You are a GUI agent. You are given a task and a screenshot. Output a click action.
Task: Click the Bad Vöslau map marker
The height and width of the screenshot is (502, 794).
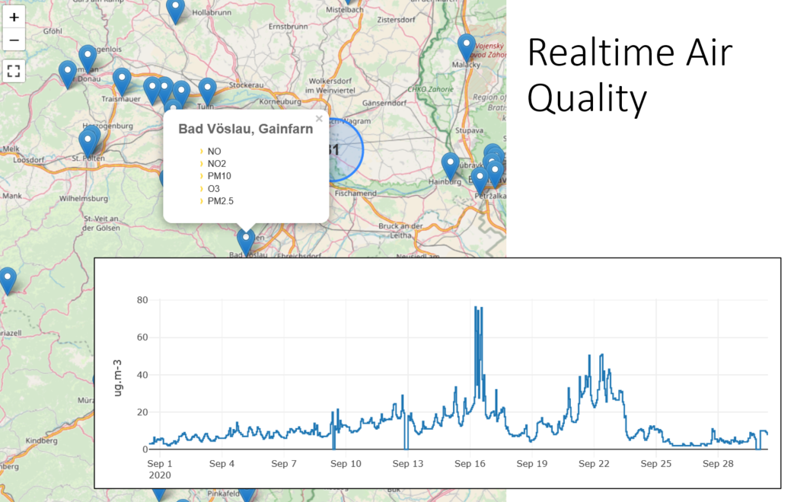point(246,242)
